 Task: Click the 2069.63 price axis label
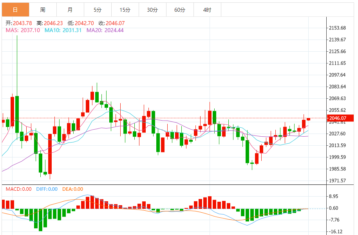337,98
